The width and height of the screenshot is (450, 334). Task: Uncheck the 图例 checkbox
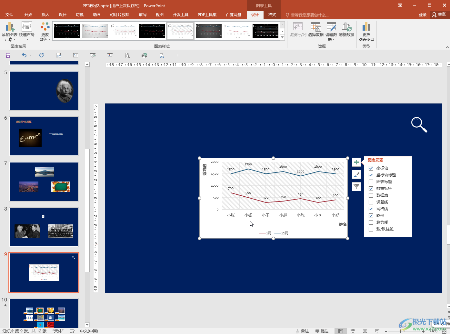(371, 216)
